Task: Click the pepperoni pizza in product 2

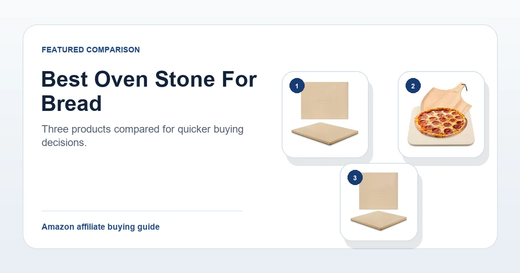Action: coord(442,123)
